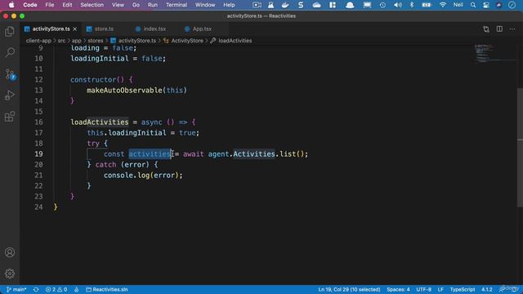The height and width of the screenshot is (294, 523).
Task: Open the Run menu
Action: (153, 5)
